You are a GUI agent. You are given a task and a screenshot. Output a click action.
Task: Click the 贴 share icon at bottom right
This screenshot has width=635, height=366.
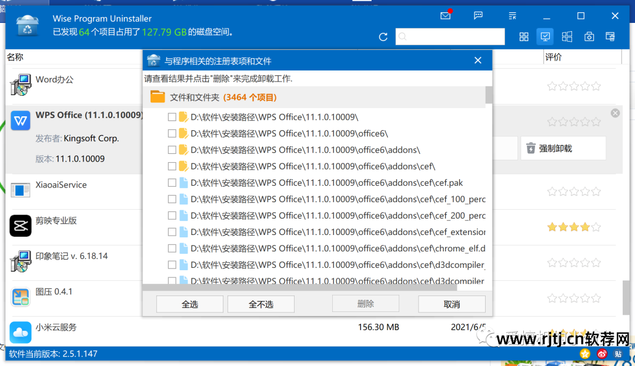click(617, 354)
